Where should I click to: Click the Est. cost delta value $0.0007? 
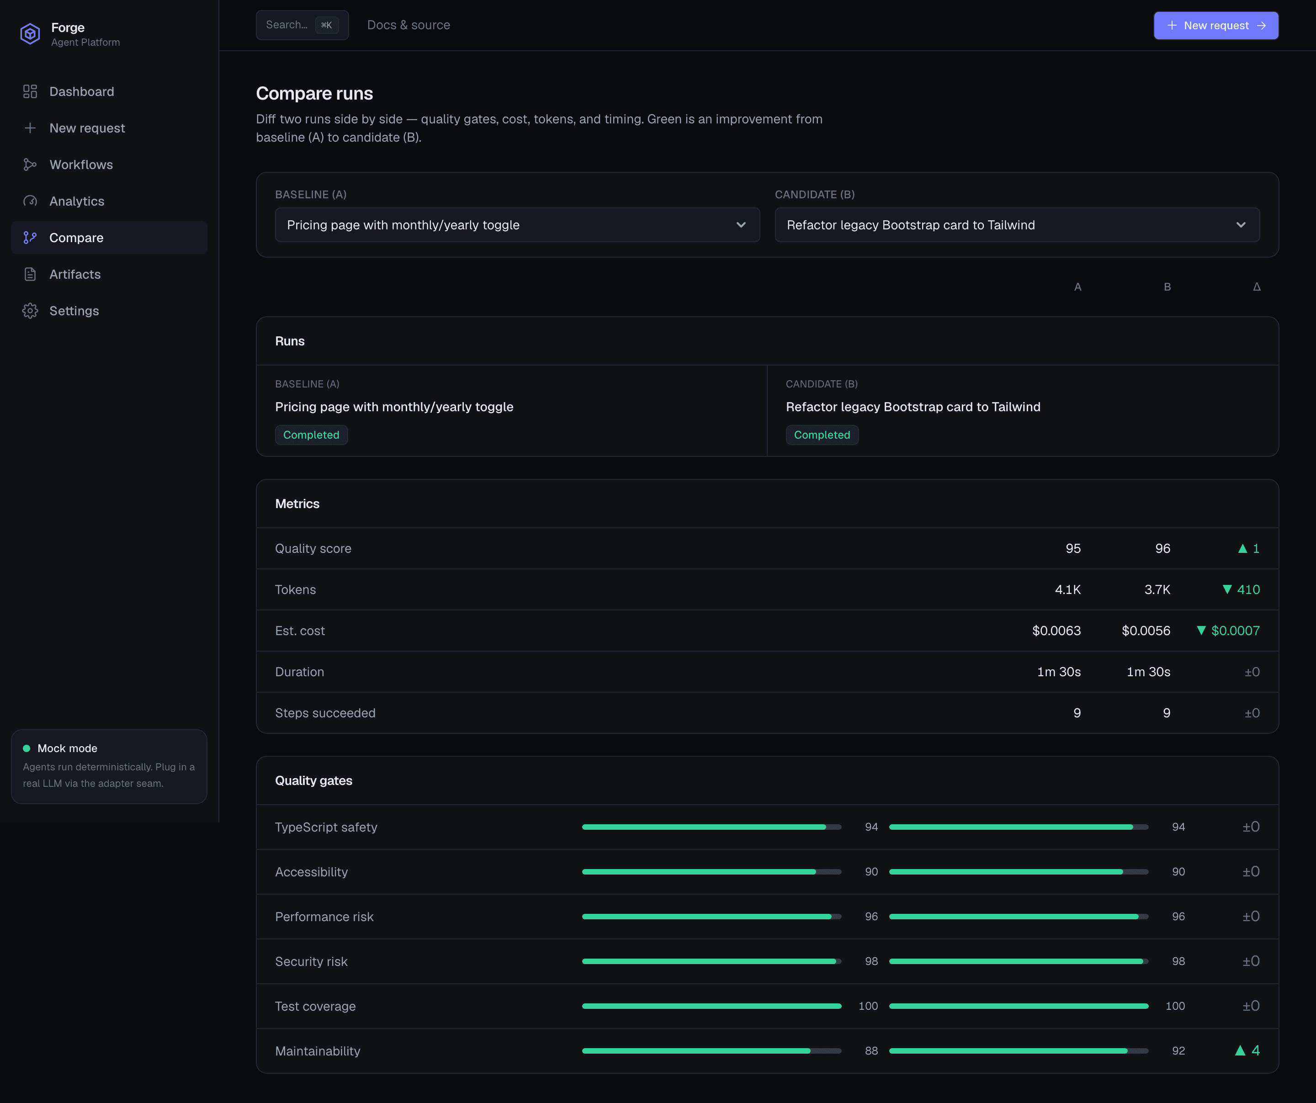coord(1235,631)
